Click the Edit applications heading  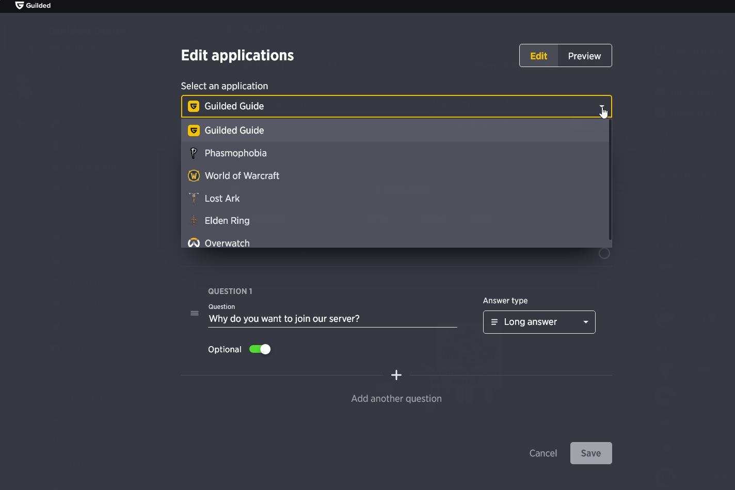tap(237, 56)
